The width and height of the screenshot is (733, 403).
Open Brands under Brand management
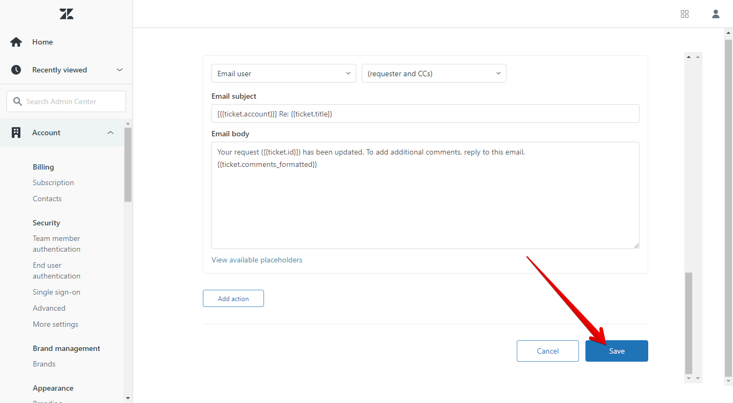tap(44, 364)
